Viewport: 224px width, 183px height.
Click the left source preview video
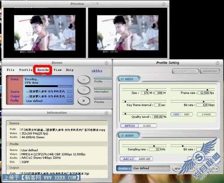tap(45, 33)
